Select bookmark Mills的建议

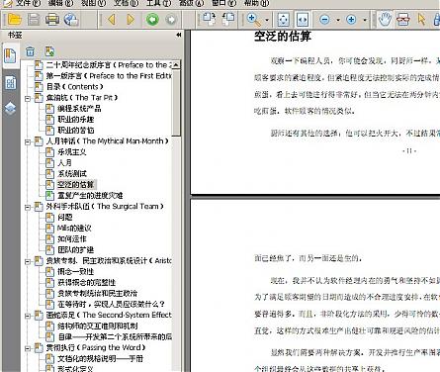[74, 229]
